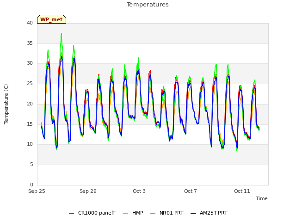The width and height of the screenshot is (296, 222).
Task: Click the blue AM25T PRT legend swatch
Action: click(193, 214)
